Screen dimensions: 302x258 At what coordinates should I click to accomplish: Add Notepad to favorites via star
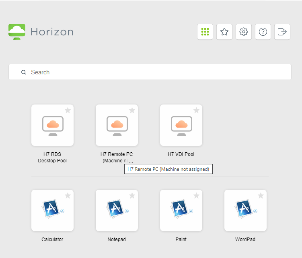[132, 196]
